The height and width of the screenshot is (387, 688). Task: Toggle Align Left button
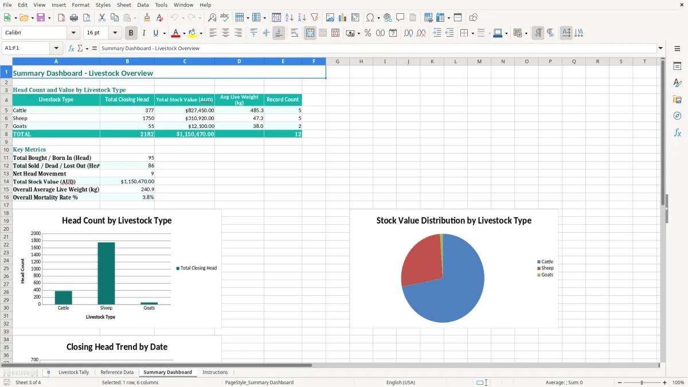click(213, 33)
